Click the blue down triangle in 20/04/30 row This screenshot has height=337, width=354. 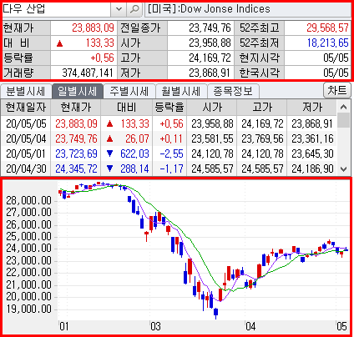[x=109, y=168]
